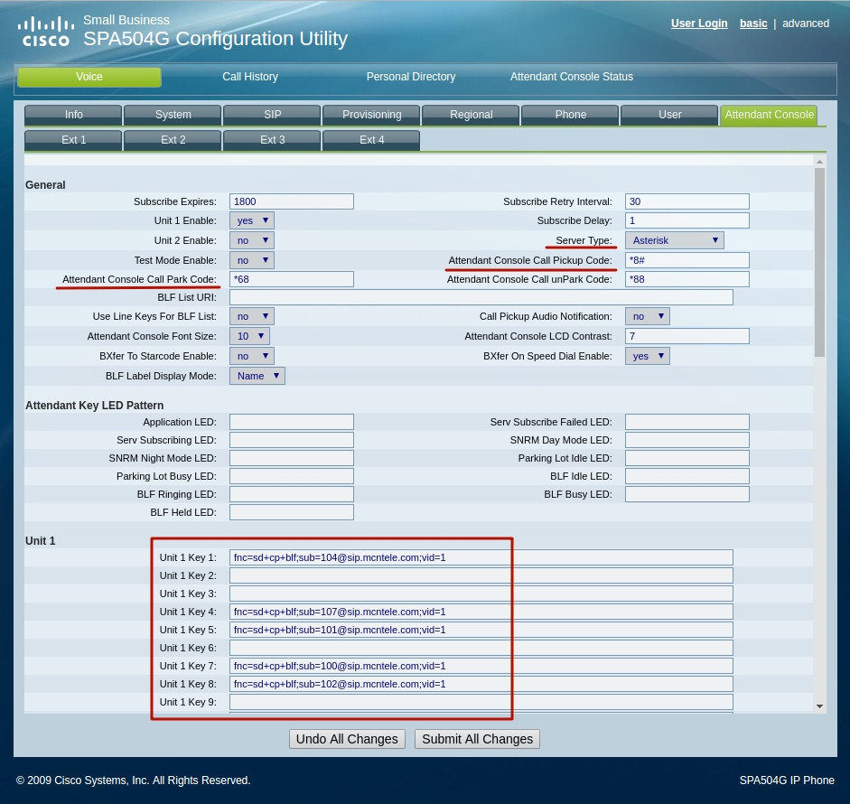Expand Use Line Keys For BLF List dropdown

point(252,316)
